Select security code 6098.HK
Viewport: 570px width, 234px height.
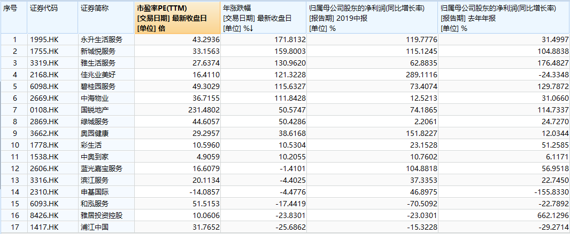point(44,86)
